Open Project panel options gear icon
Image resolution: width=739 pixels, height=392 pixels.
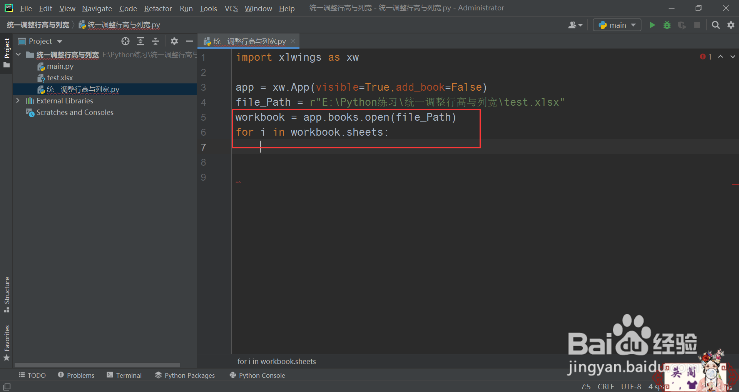point(174,41)
